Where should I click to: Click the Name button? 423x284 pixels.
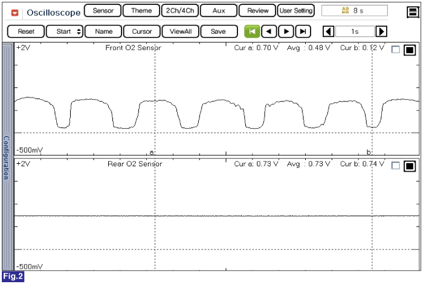click(x=103, y=31)
